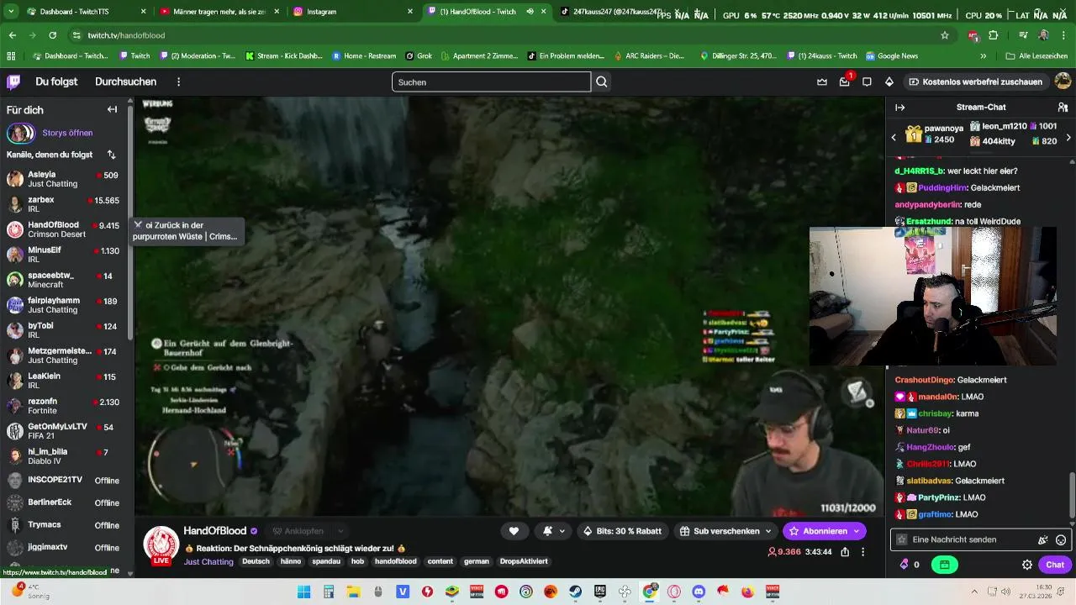Viewport: 1076px width, 605px height.
Task: Mute the HandOfBlood tab audio
Action: click(x=530, y=12)
